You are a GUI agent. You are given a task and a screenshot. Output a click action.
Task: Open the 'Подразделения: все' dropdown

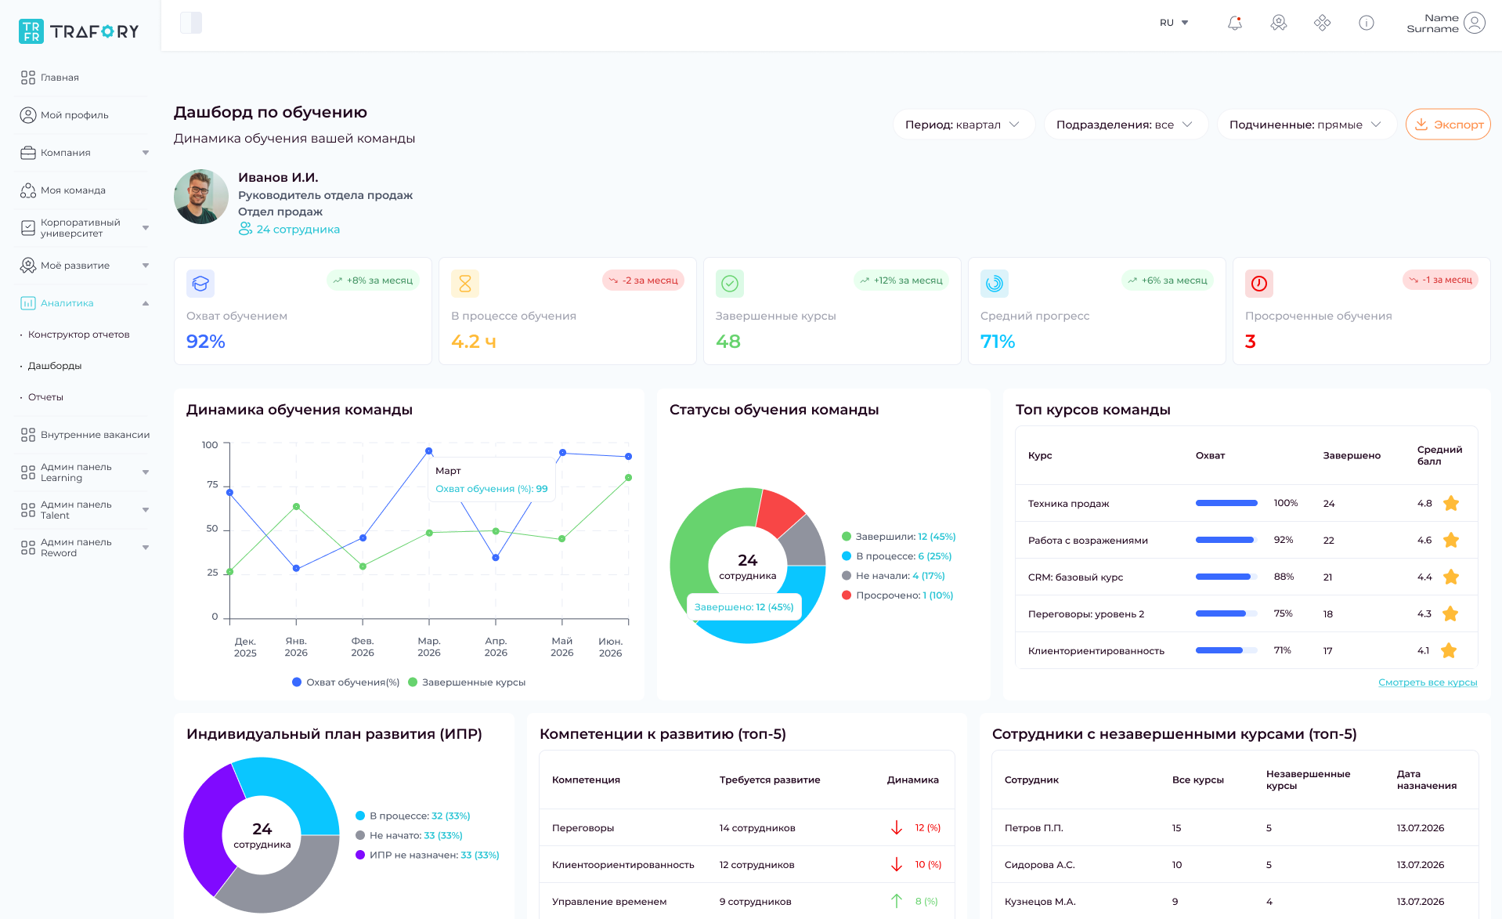[1125, 125]
